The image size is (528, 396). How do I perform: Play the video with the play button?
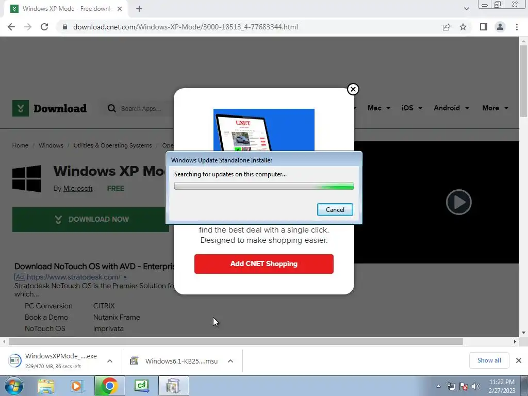click(x=458, y=202)
